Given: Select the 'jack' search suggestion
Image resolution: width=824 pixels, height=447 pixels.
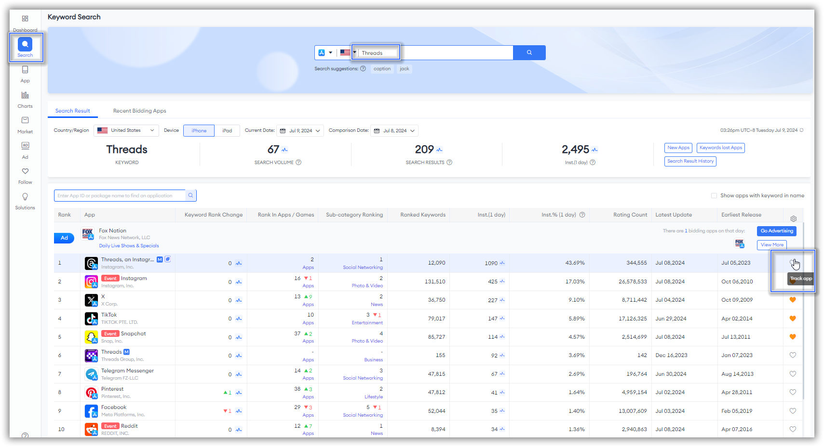Looking at the screenshot, I should 405,69.
